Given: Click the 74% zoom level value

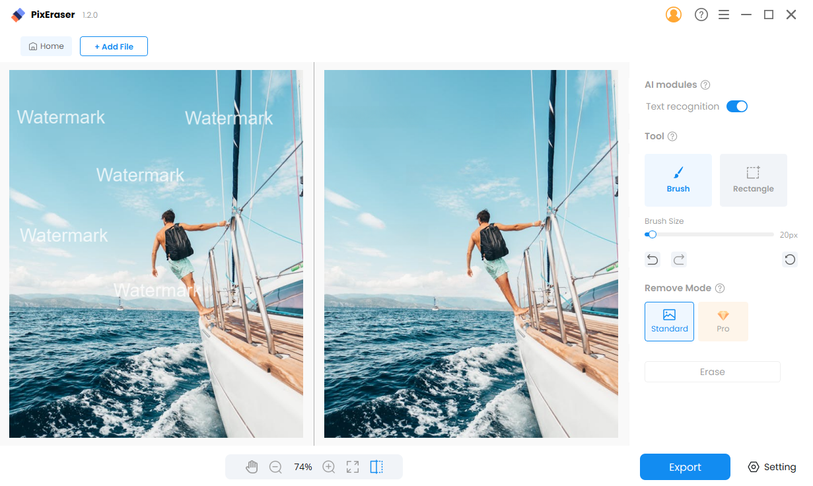Looking at the screenshot, I should (x=303, y=467).
